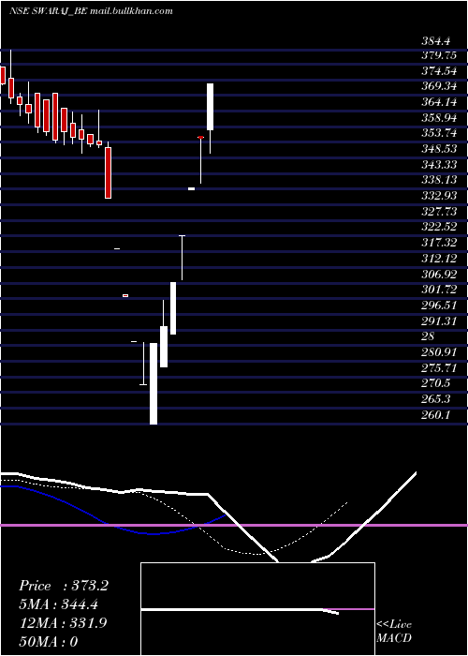Image resolution: width=468 pixels, height=656 pixels.
Task: Click the Price : 373.2 readout
Action: point(64,586)
